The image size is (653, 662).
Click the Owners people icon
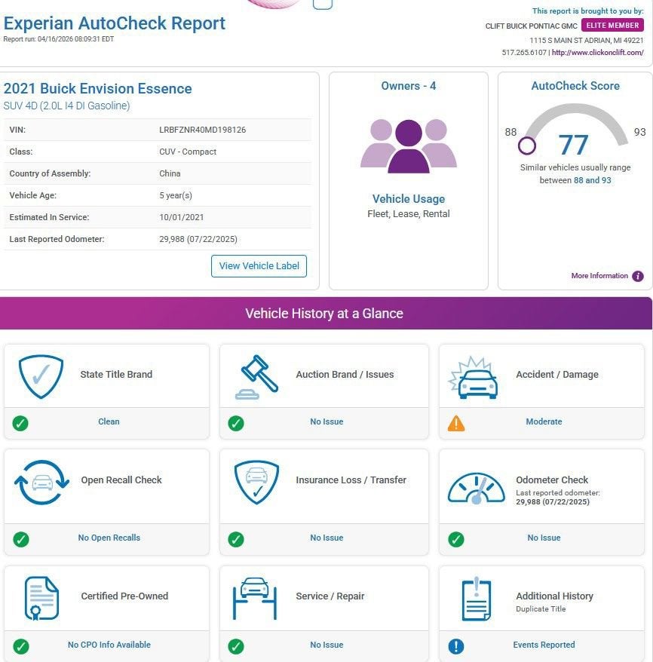coord(408,146)
